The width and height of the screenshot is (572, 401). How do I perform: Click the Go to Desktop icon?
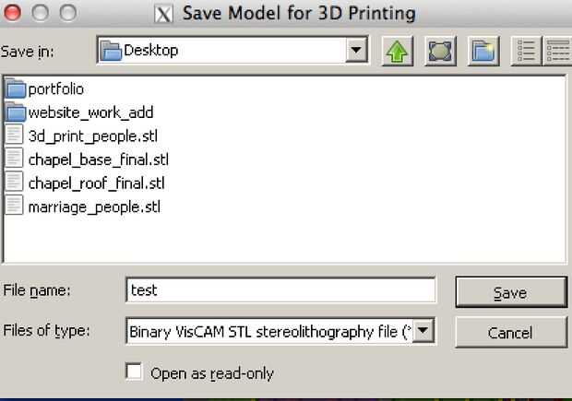coord(441,51)
